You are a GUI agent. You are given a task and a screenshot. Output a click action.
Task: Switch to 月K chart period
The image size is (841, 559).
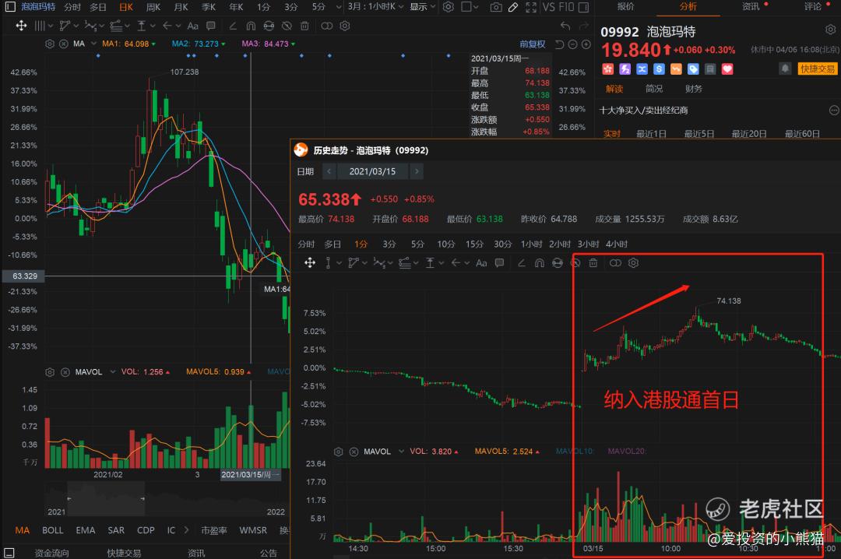[x=181, y=7]
